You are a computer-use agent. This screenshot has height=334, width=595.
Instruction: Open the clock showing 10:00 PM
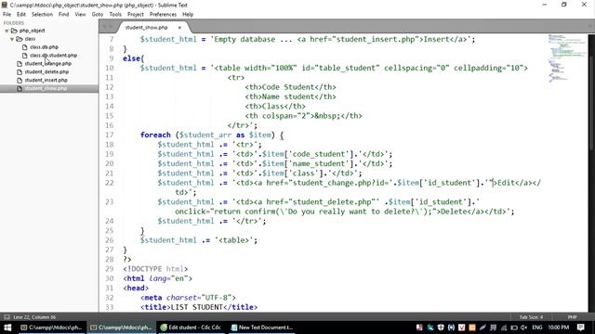[558, 328]
